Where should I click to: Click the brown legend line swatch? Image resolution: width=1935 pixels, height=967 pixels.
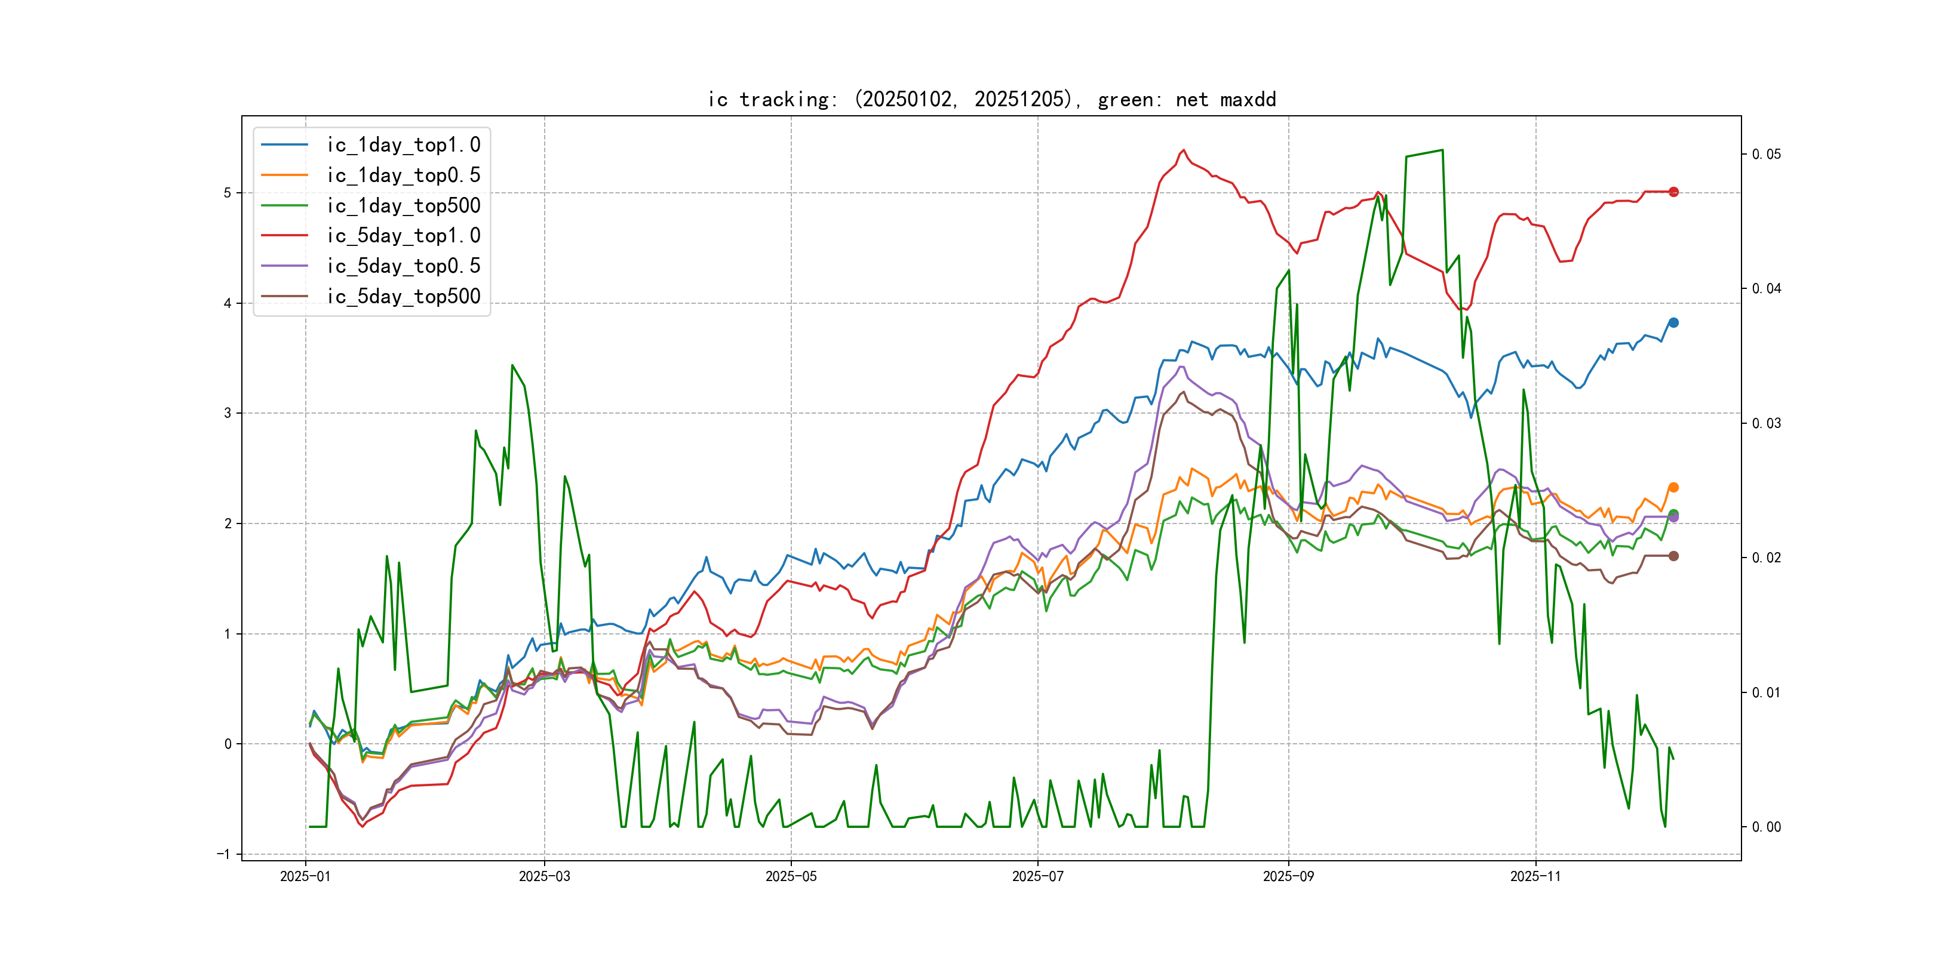[285, 297]
